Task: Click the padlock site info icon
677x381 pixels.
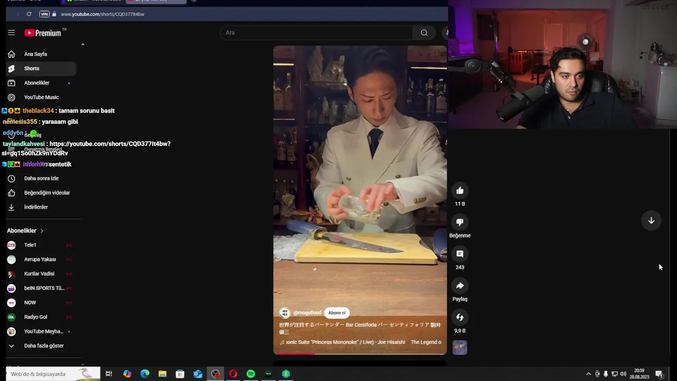Action: [54, 14]
